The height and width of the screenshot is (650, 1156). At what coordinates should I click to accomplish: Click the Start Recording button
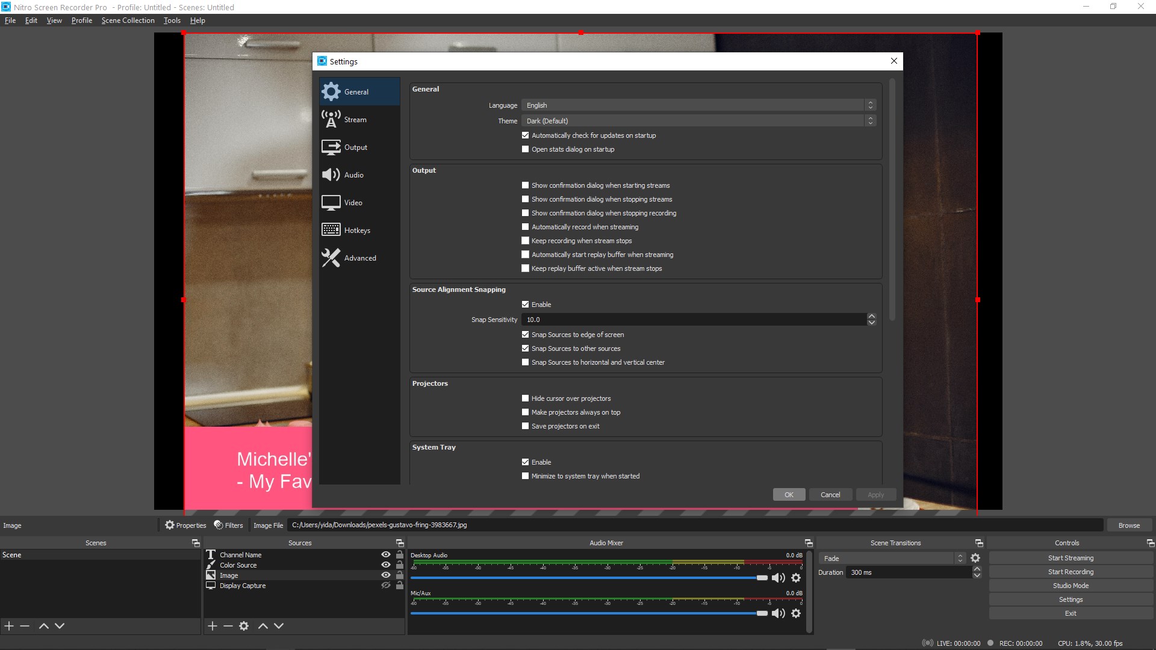tap(1071, 572)
